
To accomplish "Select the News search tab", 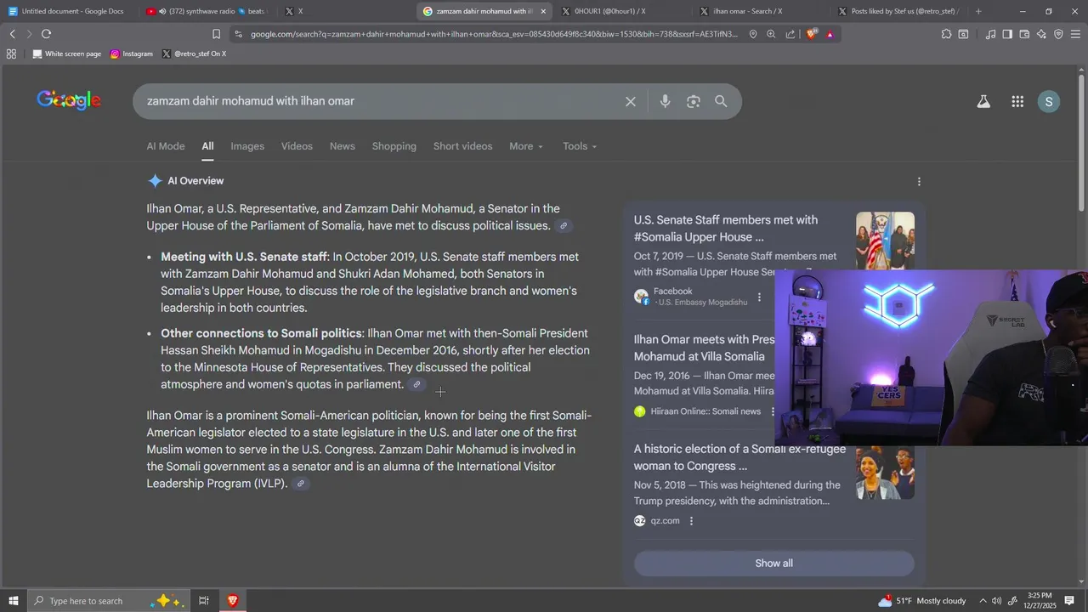I will (x=343, y=146).
